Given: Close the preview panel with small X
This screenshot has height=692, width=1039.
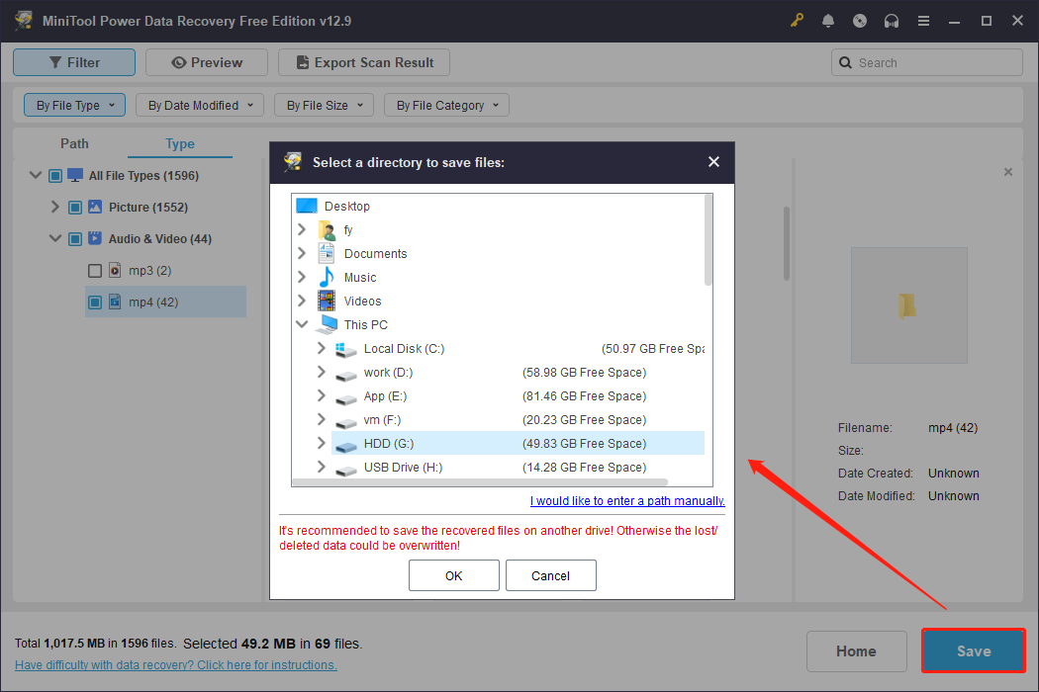Looking at the screenshot, I should pyautogui.click(x=1008, y=172).
